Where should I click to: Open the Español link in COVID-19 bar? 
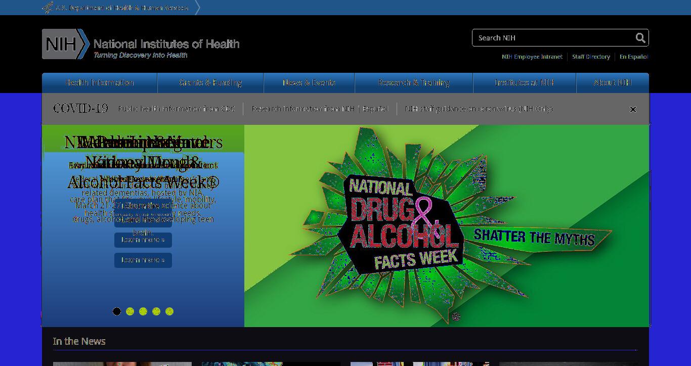(375, 109)
